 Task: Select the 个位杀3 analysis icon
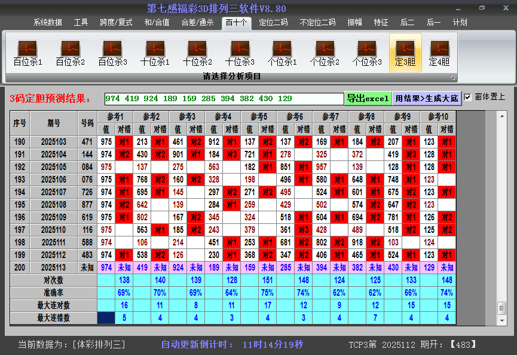[x=367, y=53]
